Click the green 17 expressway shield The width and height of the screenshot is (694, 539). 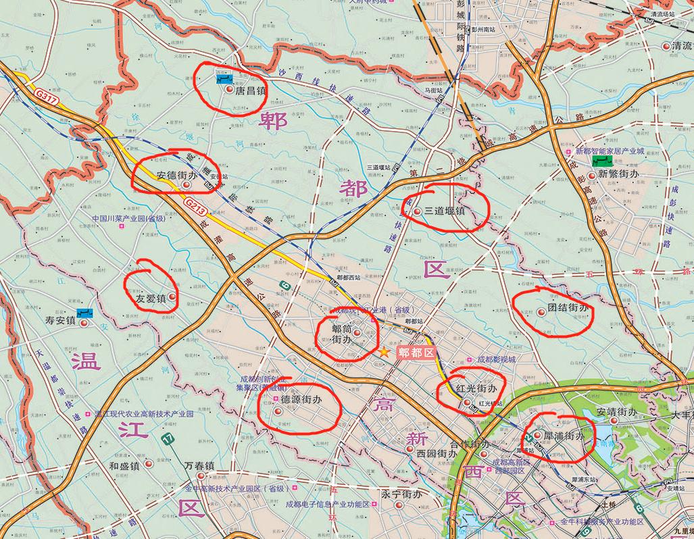[167, 440]
